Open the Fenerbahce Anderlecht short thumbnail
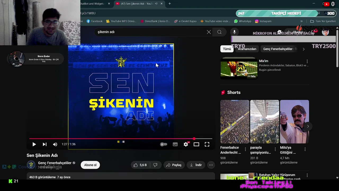The image size is (339, 191). [235, 121]
